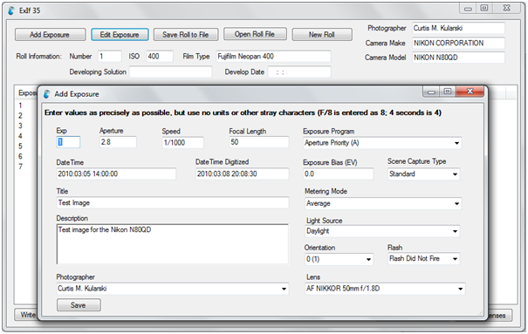Maximize the Exif 35 main window
528x334 pixels.
click(x=483, y=9)
